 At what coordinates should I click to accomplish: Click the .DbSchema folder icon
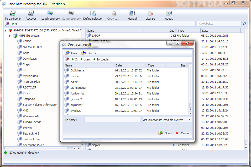click(x=66, y=70)
